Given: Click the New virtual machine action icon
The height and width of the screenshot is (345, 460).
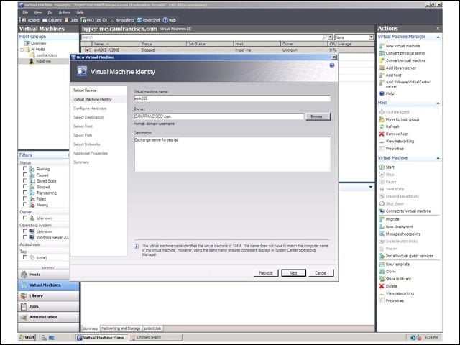Looking at the screenshot, I should click(x=382, y=46).
